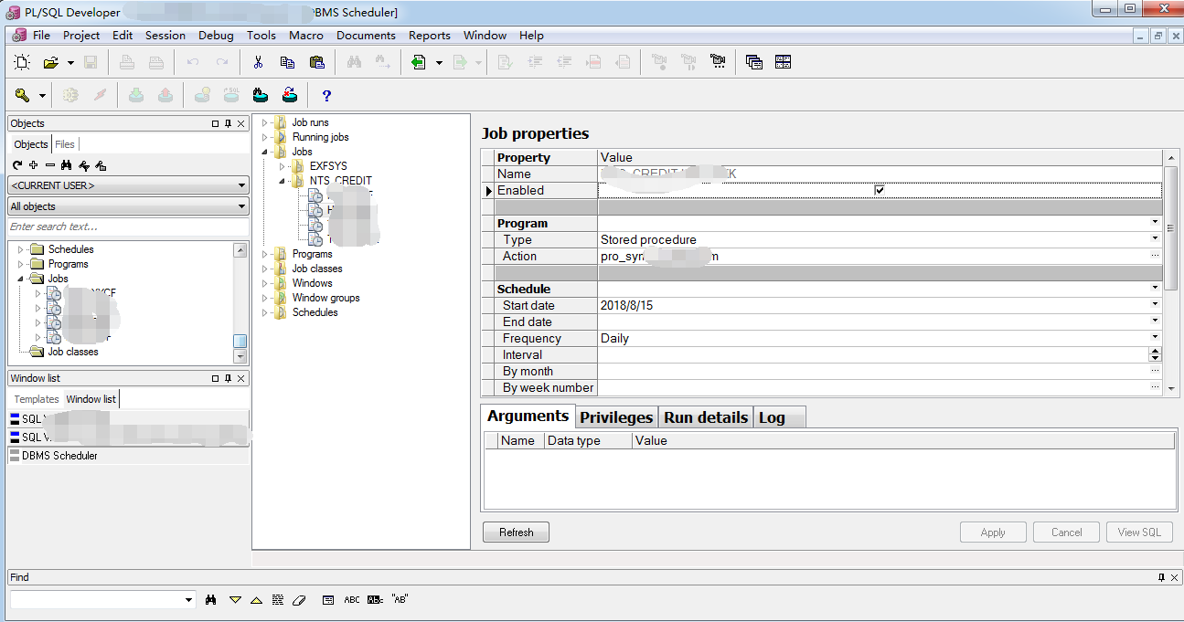Click the debug camera icon in main toolbar
The image size is (1184, 622).
point(717,62)
